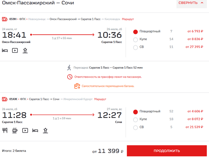Click the star rating icon for train 014Ж
The height and width of the screenshot is (160, 209).
(46, 130)
